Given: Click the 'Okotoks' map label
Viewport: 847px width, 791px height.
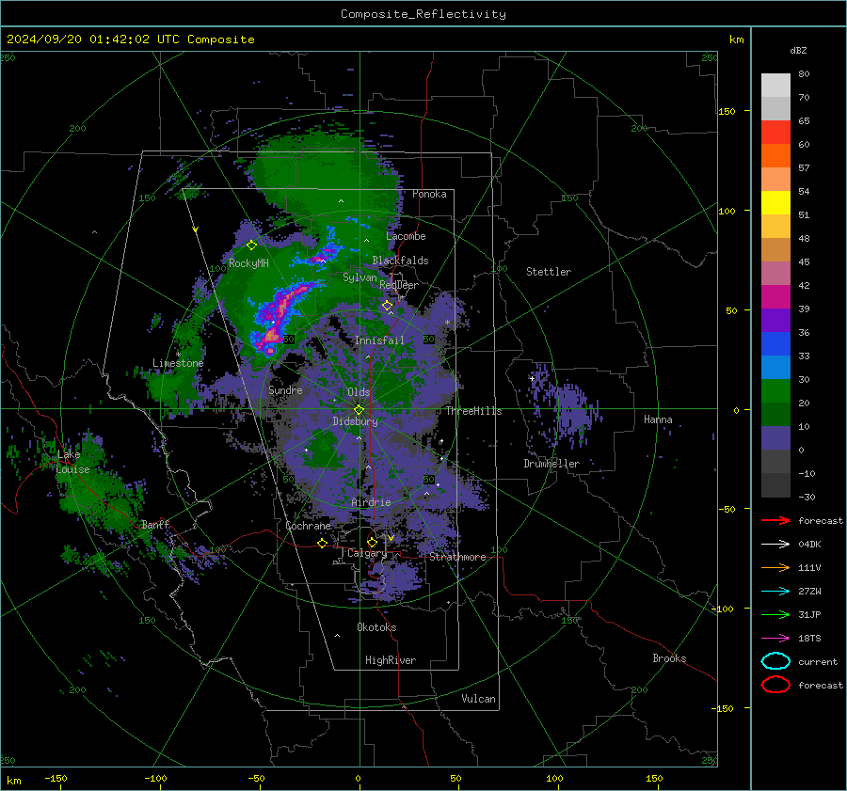Looking at the screenshot, I should 377,627.
